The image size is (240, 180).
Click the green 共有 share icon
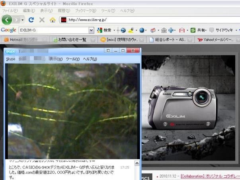(x=193, y=30)
